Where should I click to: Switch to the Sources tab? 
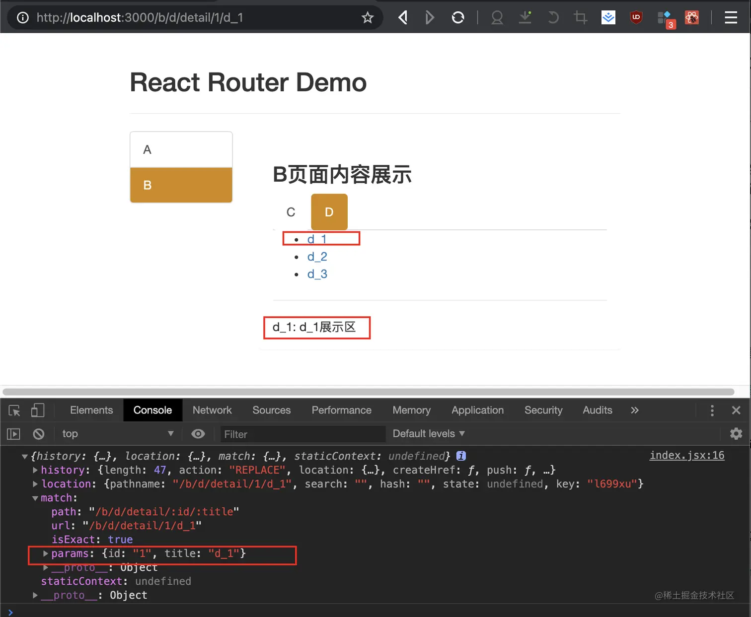point(271,411)
